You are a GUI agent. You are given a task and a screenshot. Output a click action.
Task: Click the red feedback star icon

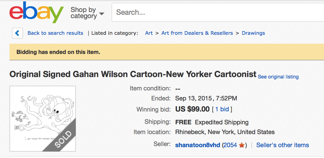click(x=242, y=145)
